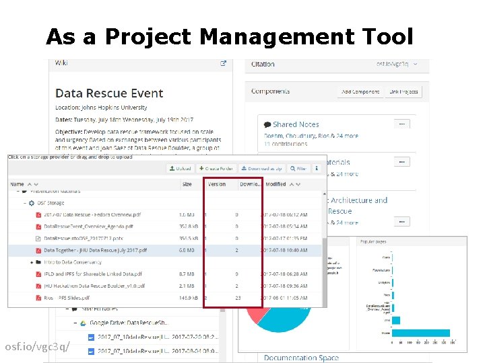Click the Size column header

coord(187,184)
